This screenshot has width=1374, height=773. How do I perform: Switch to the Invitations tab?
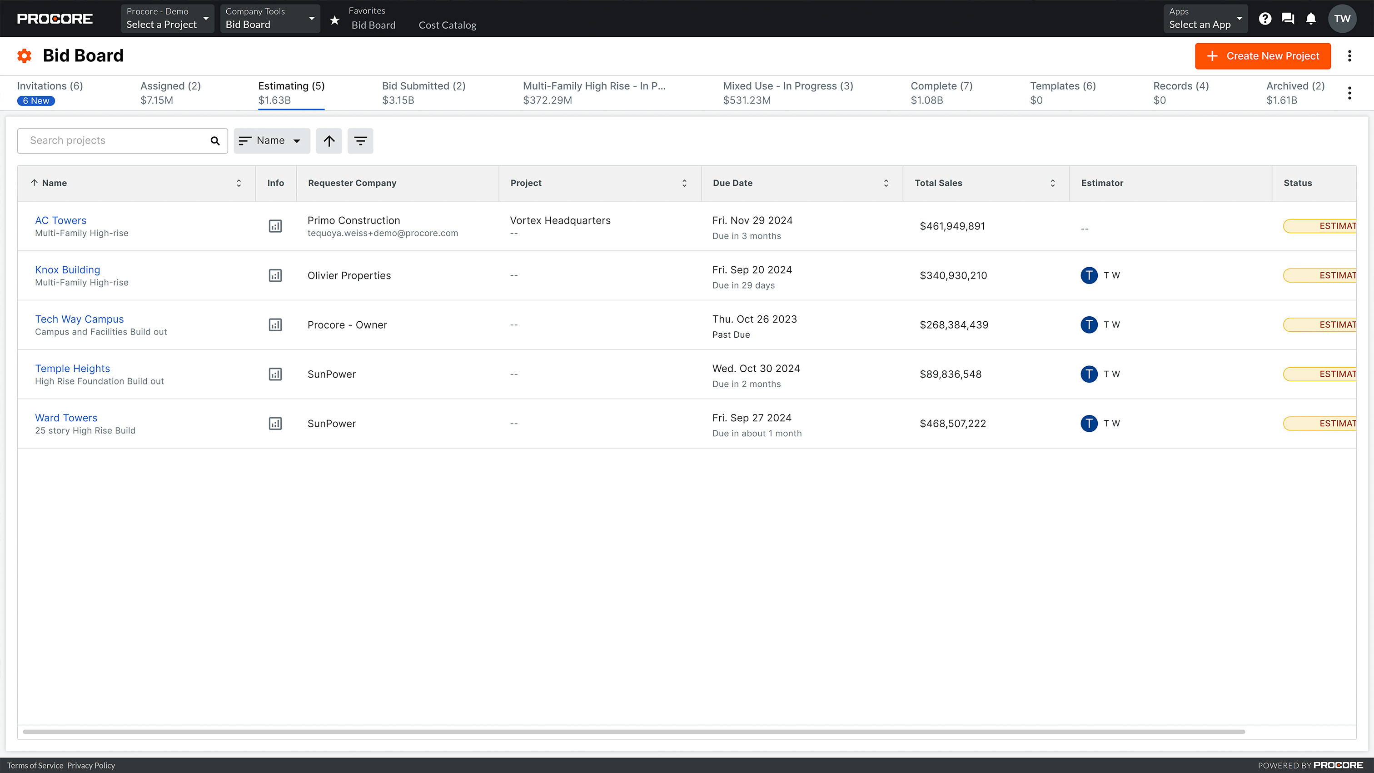(50, 86)
